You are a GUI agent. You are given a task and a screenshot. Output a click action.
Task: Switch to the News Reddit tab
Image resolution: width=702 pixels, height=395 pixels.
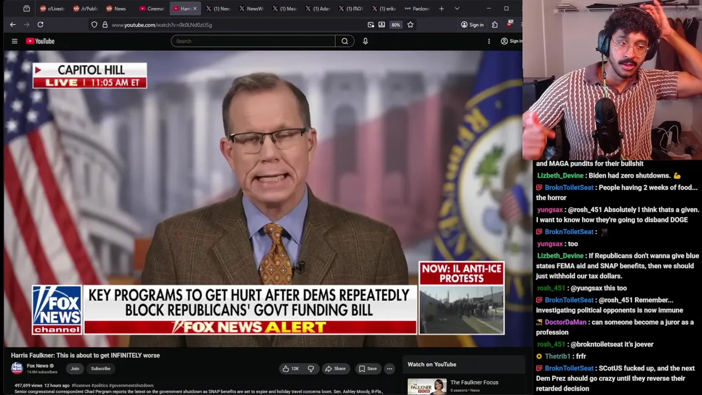coord(118,9)
